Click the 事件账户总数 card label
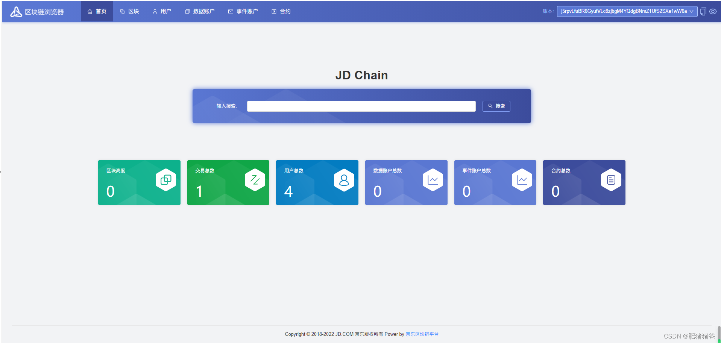This screenshot has width=721, height=343. [477, 171]
